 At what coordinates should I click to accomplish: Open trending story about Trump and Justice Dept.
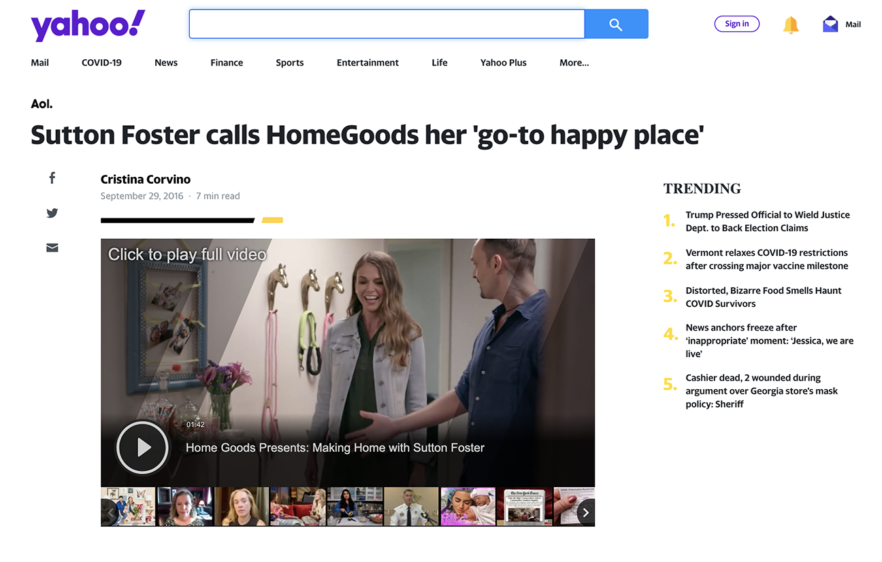click(x=768, y=221)
